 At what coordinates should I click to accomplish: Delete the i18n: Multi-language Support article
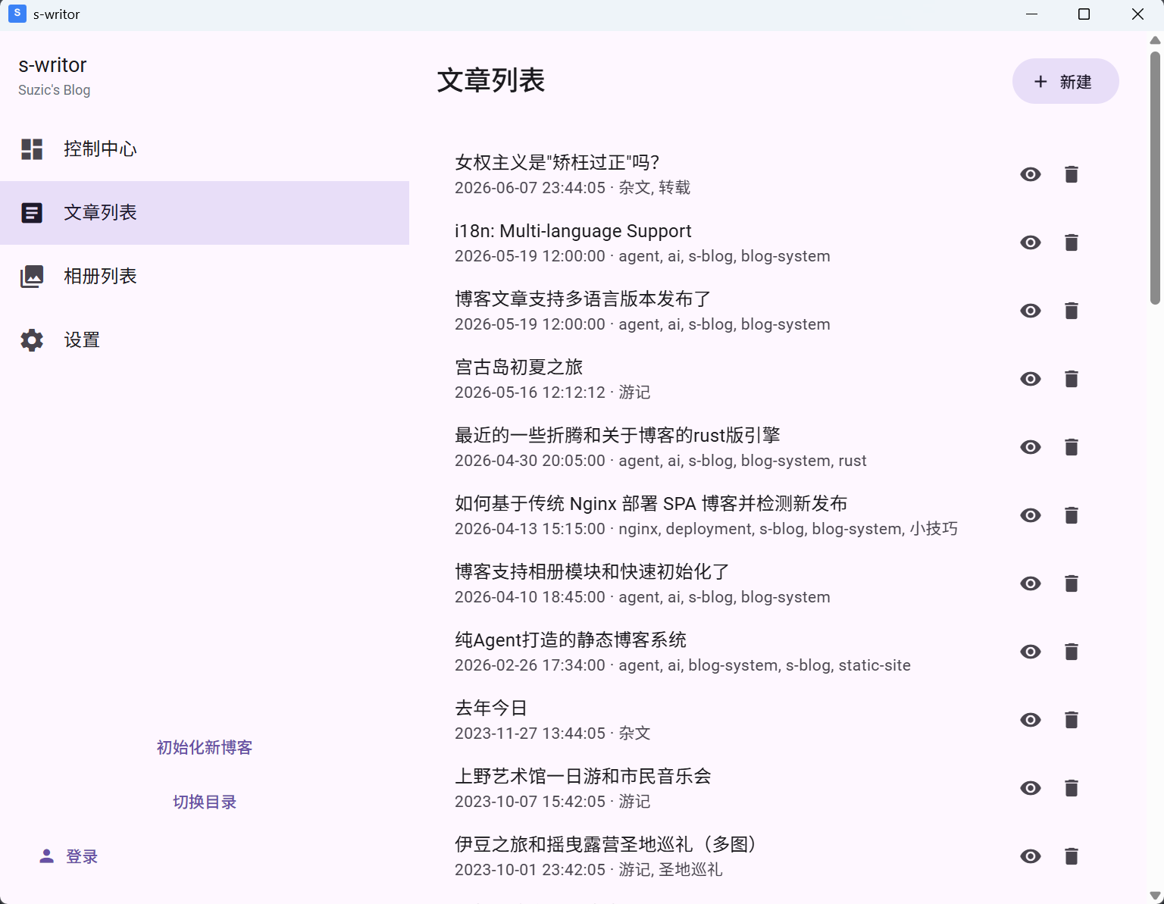[1071, 242]
